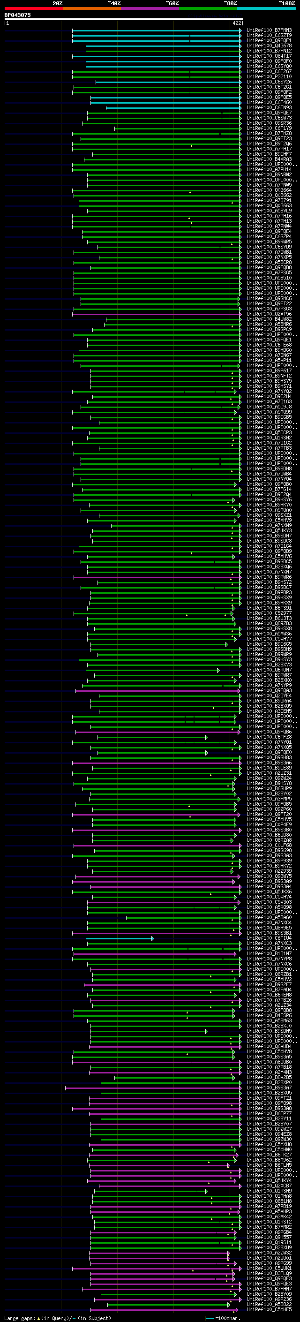Click the cyan ~100% identity legend segment

[266, 8]
